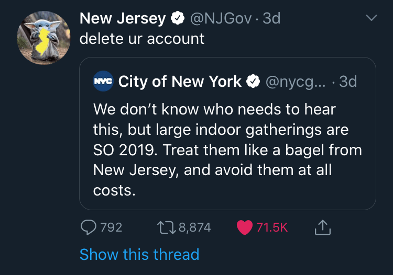Click the 71.5K likes count
Image resolution: width=393 pixels, height=275 pixels.
[x=272, y=227]
